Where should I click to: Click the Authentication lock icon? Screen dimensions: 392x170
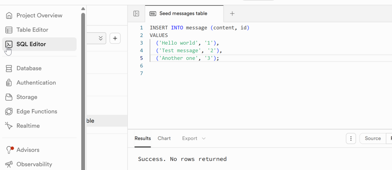(x=9, y=83)
